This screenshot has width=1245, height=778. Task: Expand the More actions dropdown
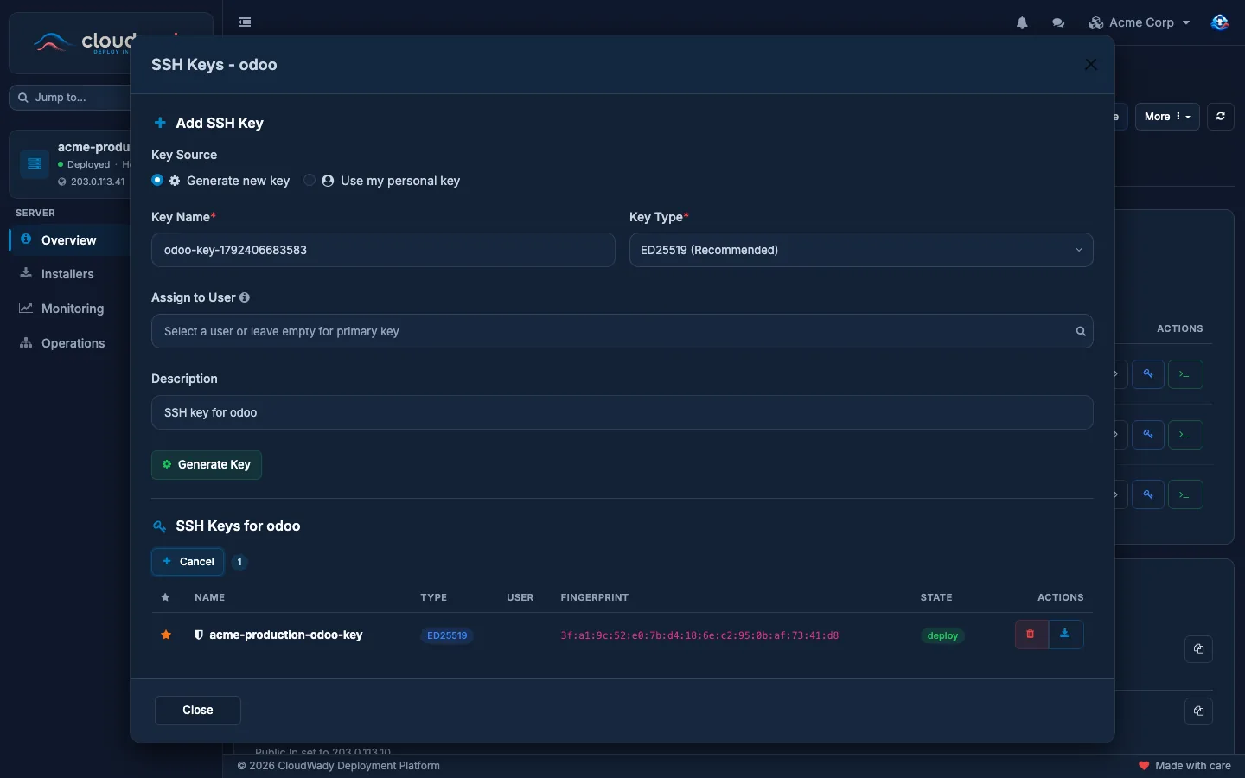click(1167, 117)
